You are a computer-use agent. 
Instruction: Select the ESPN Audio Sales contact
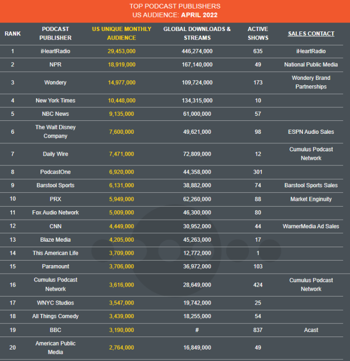[311, 132]
